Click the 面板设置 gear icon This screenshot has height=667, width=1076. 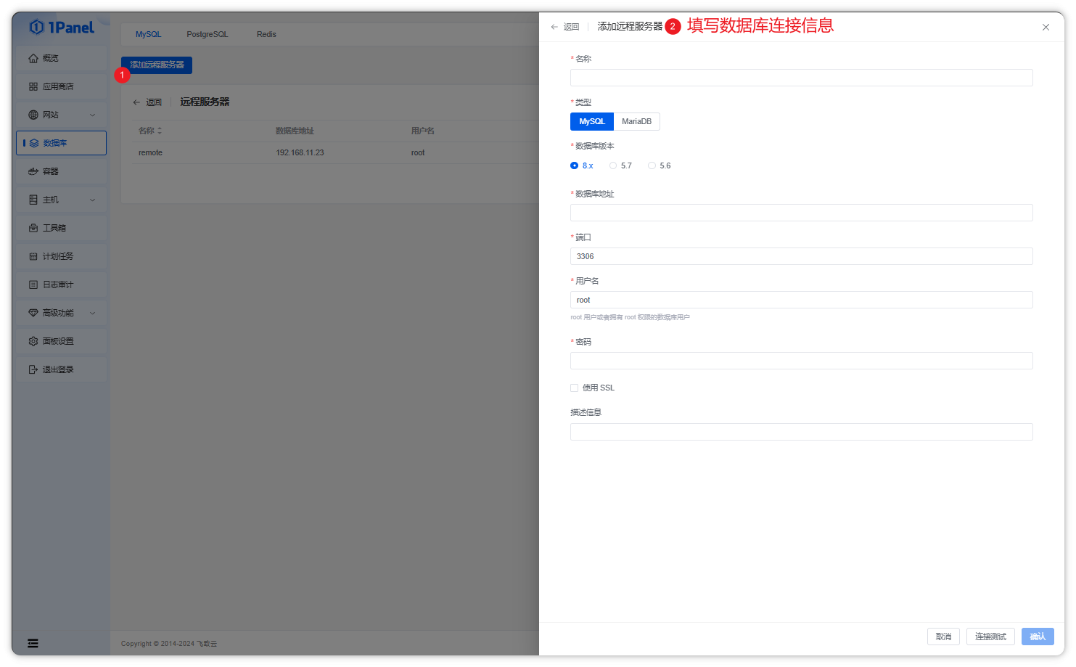click(33, 341)
